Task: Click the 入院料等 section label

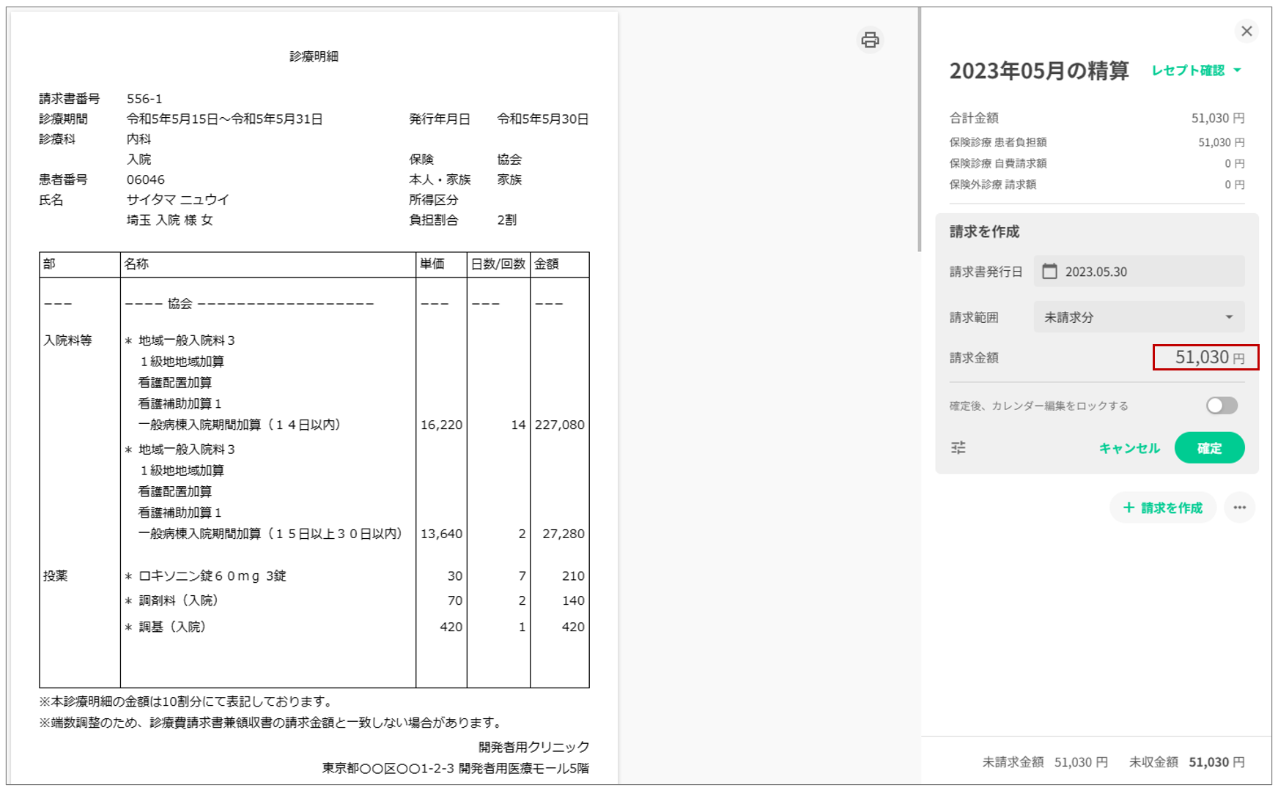Action: (67, 340)
